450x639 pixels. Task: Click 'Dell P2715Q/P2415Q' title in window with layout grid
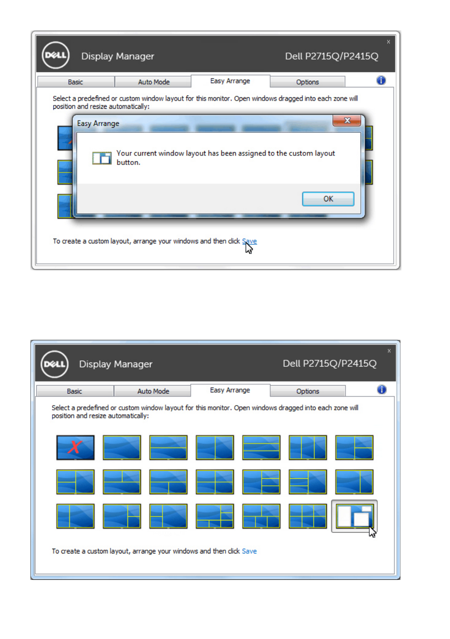coord(330,363)
